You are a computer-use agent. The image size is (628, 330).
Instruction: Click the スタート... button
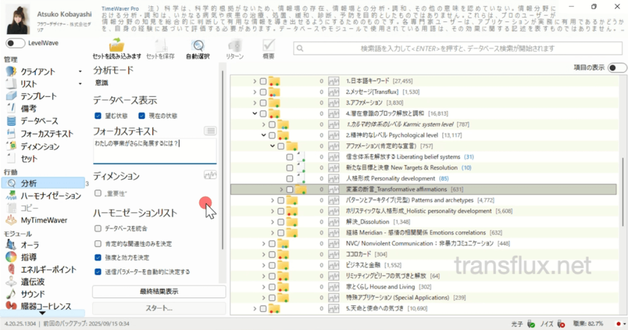[x=159, y=308]
